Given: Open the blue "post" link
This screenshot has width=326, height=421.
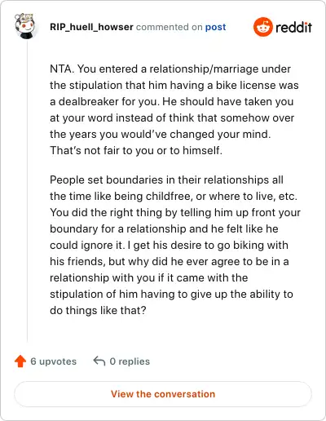Looking at the screenshot, I should click(215, 27).
